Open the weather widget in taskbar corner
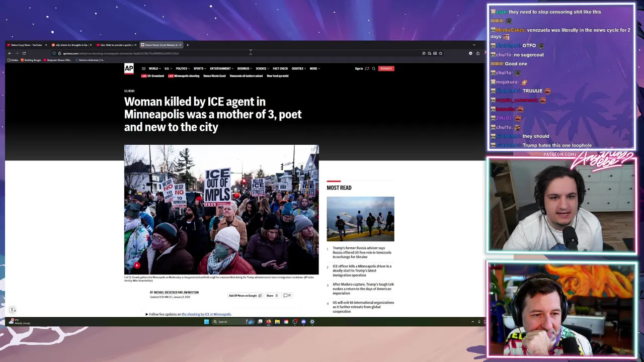 (19, 321)
